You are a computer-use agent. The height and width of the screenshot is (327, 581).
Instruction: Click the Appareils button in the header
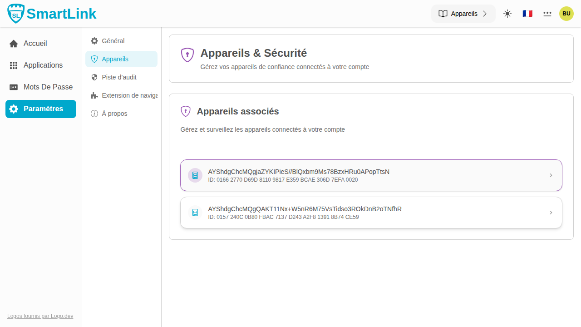(x=463, y=14)
